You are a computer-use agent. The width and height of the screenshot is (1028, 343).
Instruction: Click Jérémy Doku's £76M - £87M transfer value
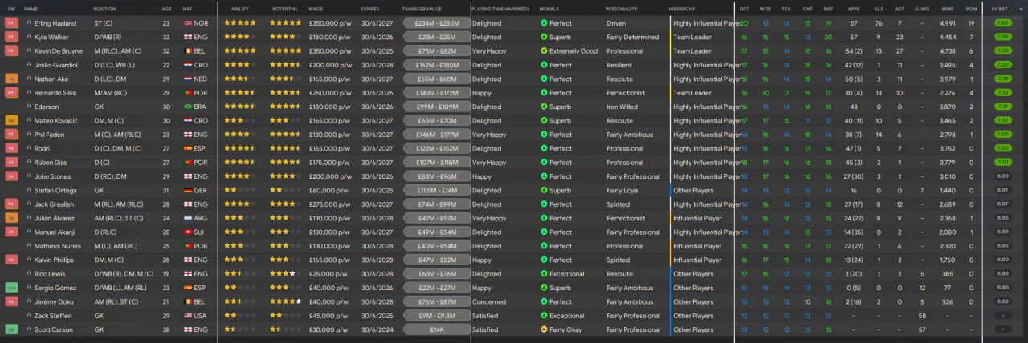pos(437,301)
